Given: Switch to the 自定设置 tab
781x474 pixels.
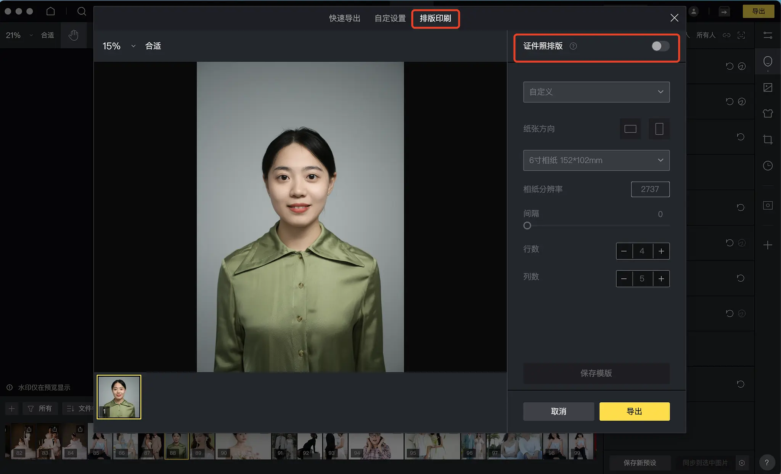Looking at the screenshot, I should (x=390, y=18).
